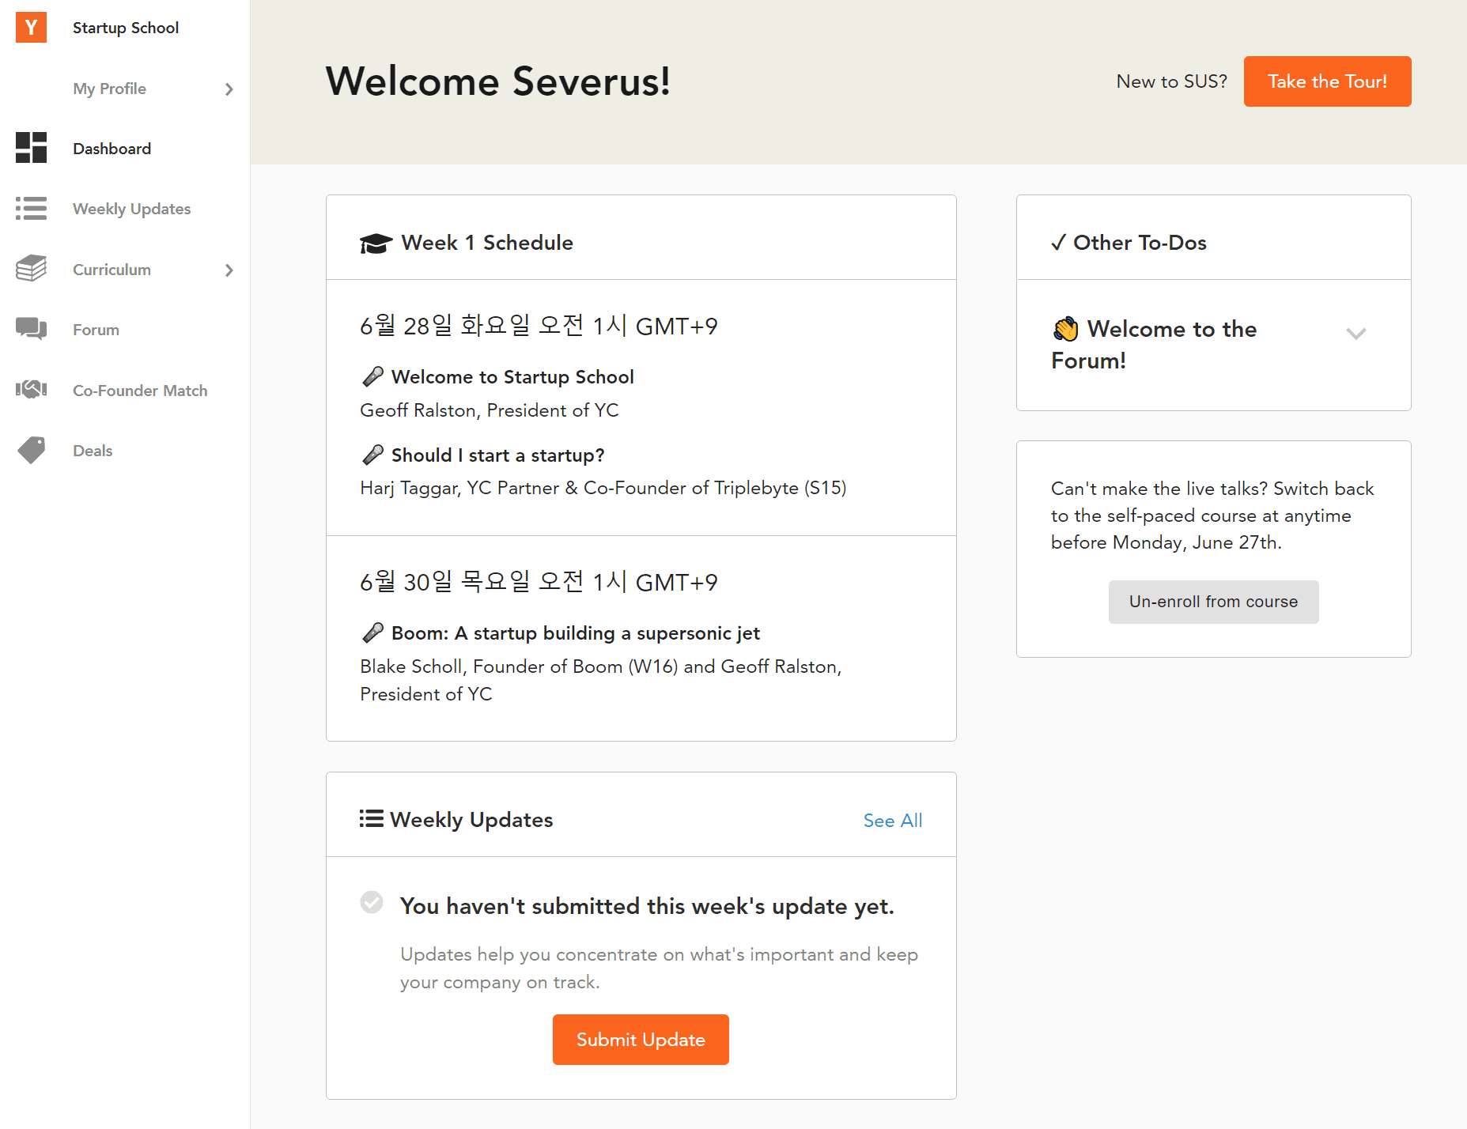Click the list icon in Weekly Updates card header

pos(371,818)
